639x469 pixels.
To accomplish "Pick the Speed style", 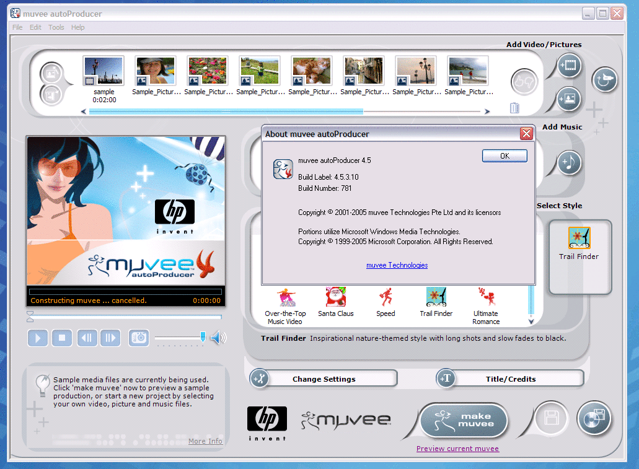I will 386,302.
